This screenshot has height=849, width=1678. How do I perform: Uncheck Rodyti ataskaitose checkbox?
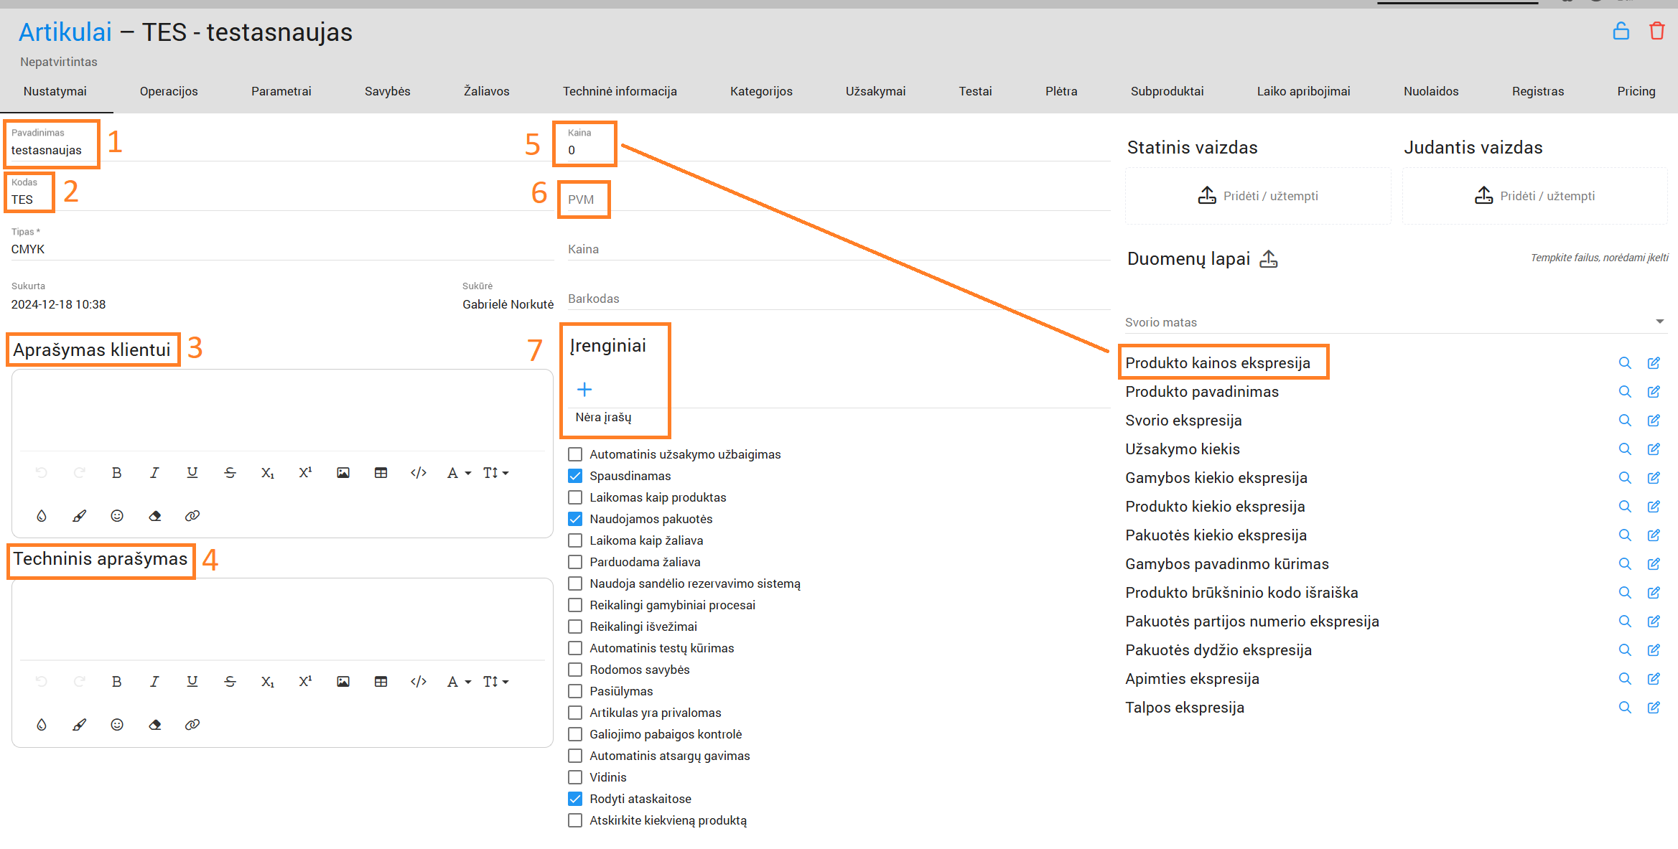575,799
